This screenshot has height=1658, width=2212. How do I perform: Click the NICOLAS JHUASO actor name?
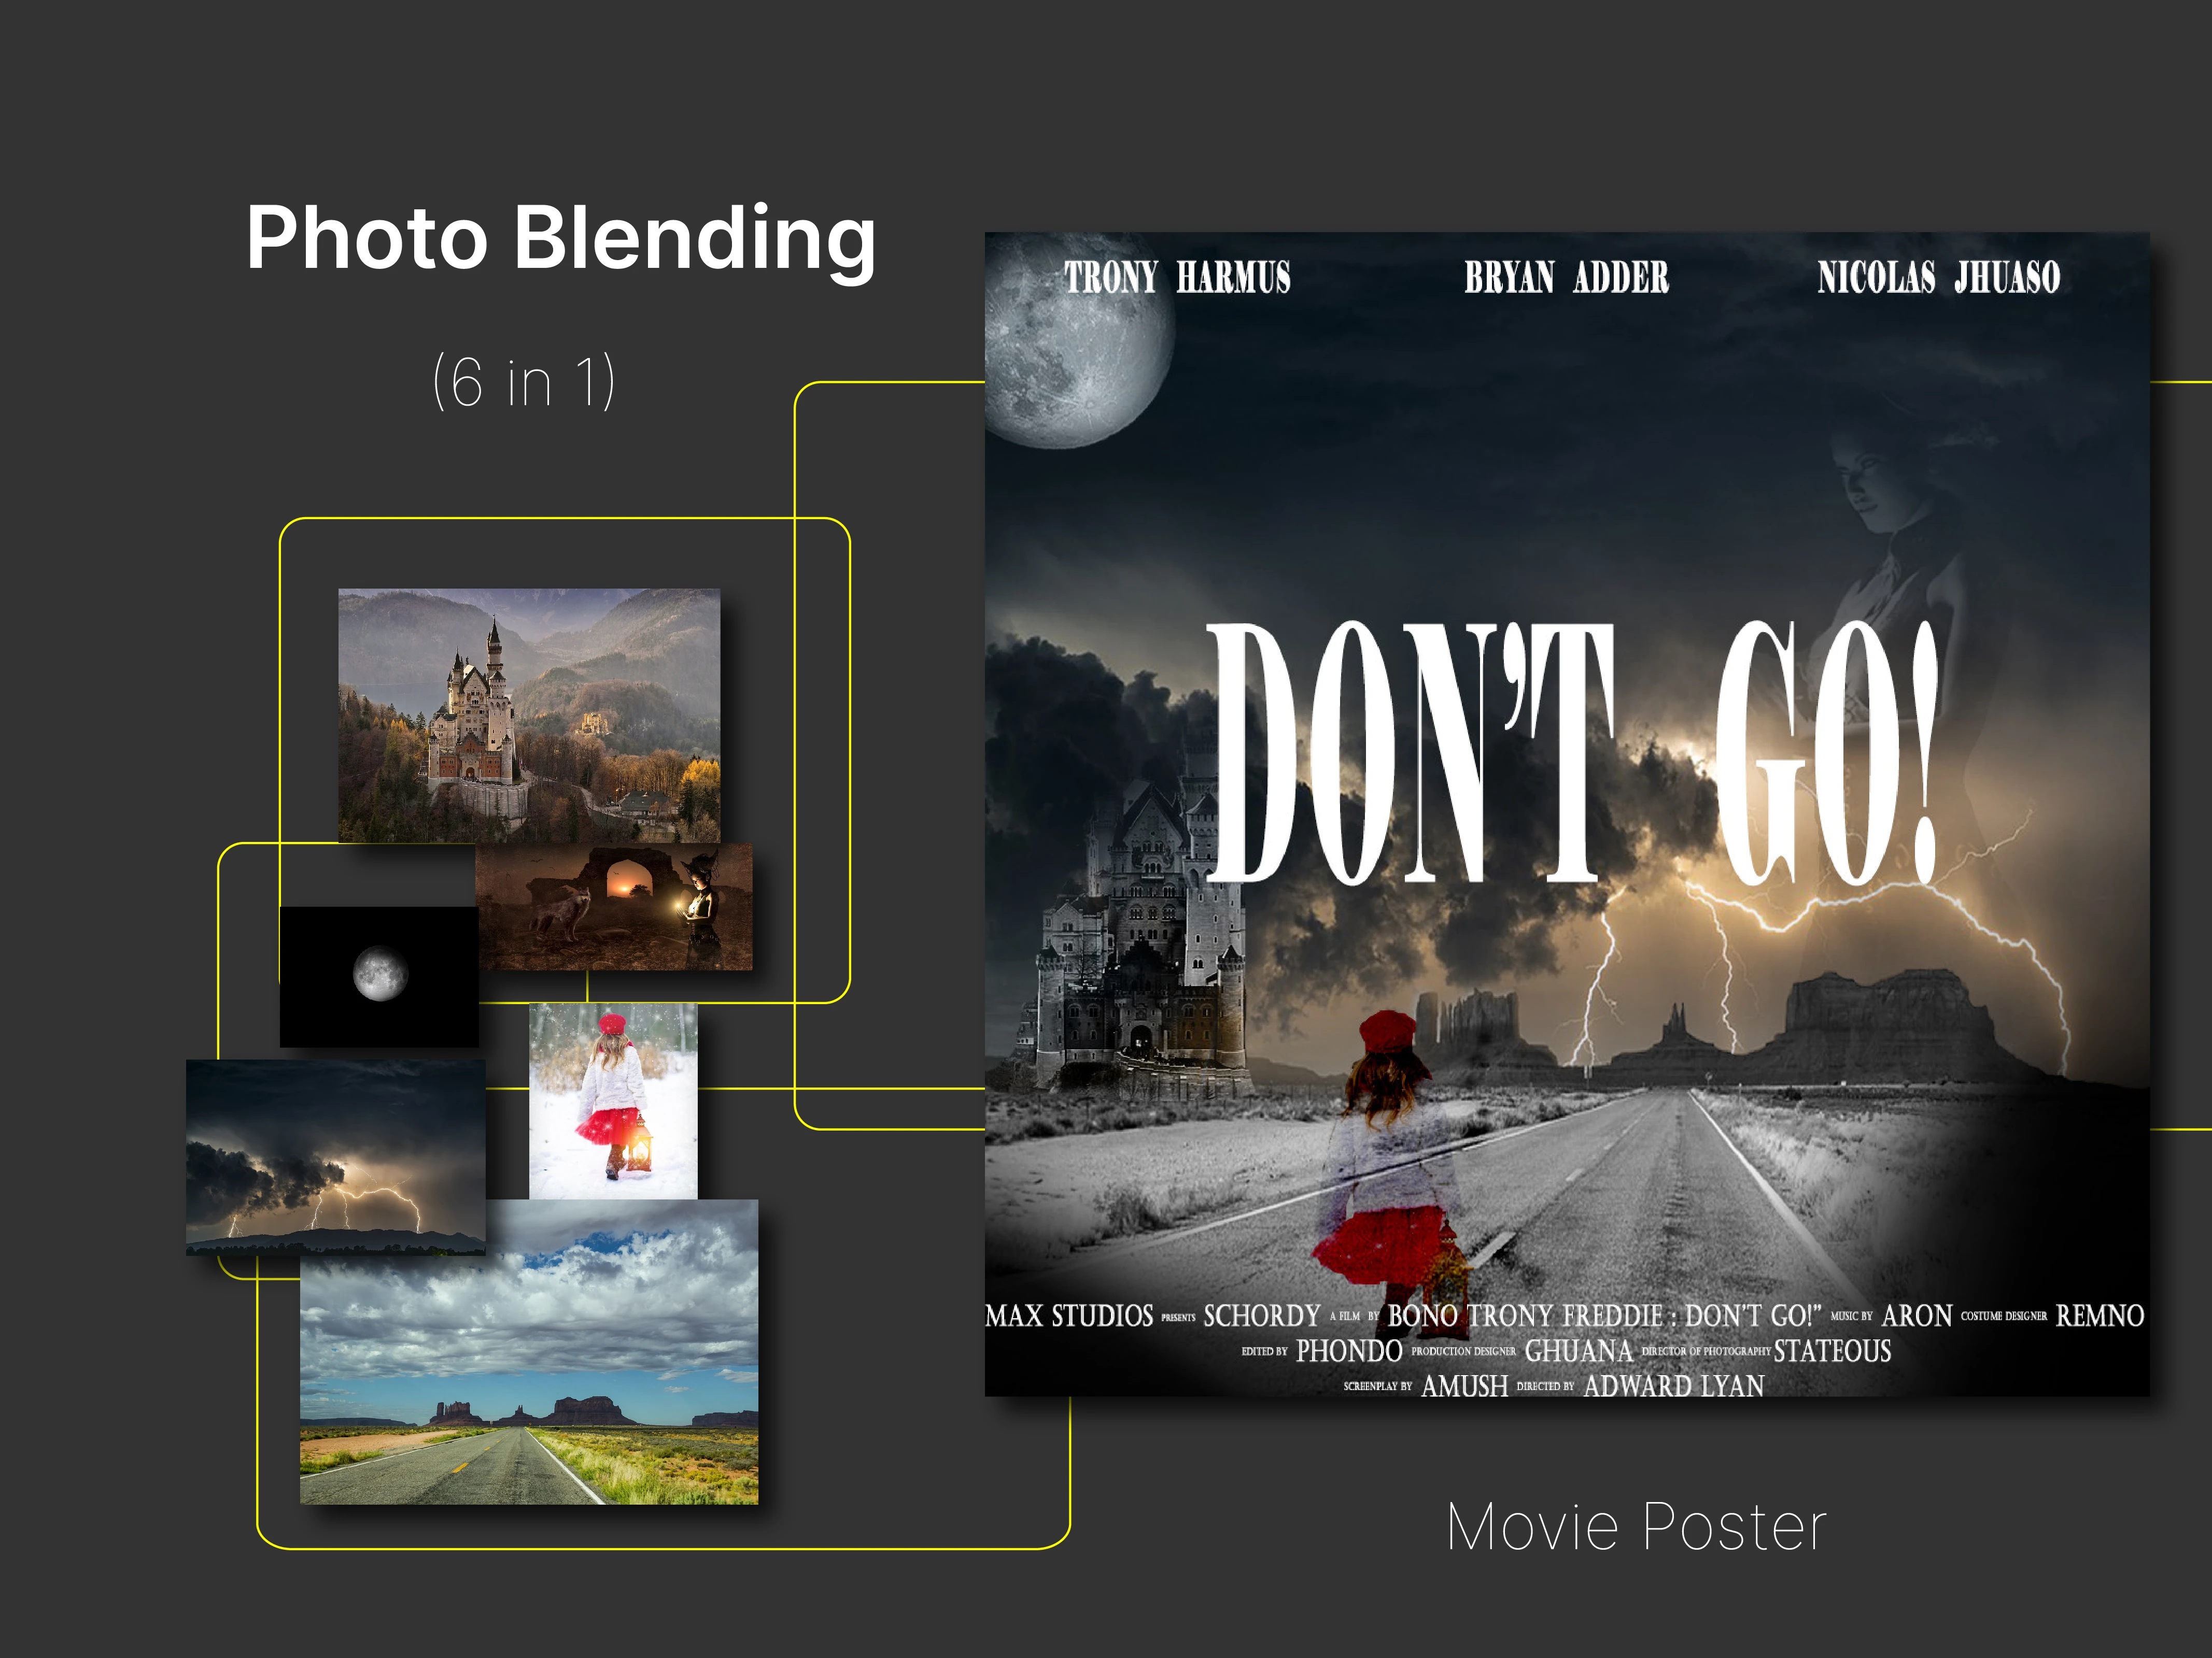[1938, 277]
